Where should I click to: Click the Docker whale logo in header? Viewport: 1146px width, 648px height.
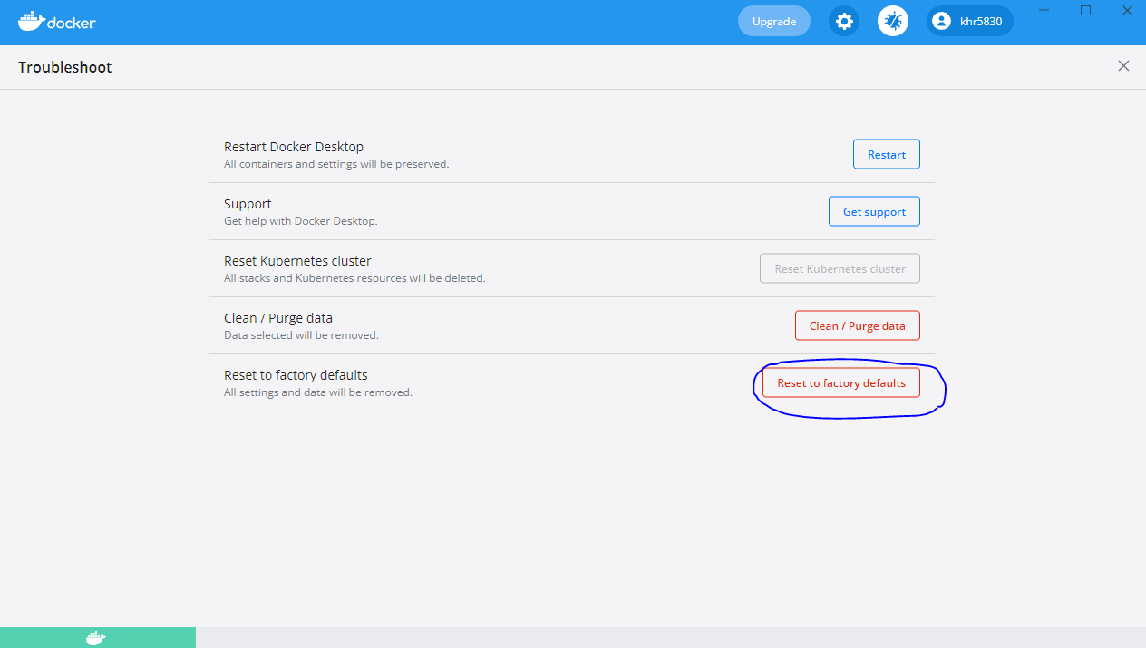[57, 22]
